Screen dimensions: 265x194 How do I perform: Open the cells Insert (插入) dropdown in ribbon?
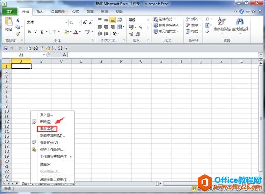[x=193, y=19]
